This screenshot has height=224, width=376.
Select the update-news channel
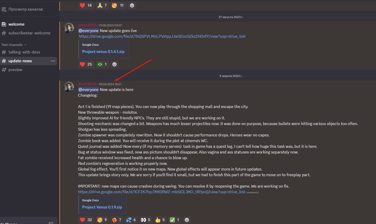pyautogui.click(x=28, y=61)
